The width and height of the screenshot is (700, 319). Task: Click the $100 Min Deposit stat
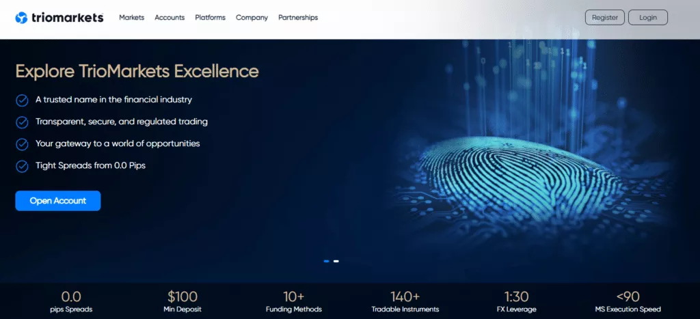click(183, 301)
